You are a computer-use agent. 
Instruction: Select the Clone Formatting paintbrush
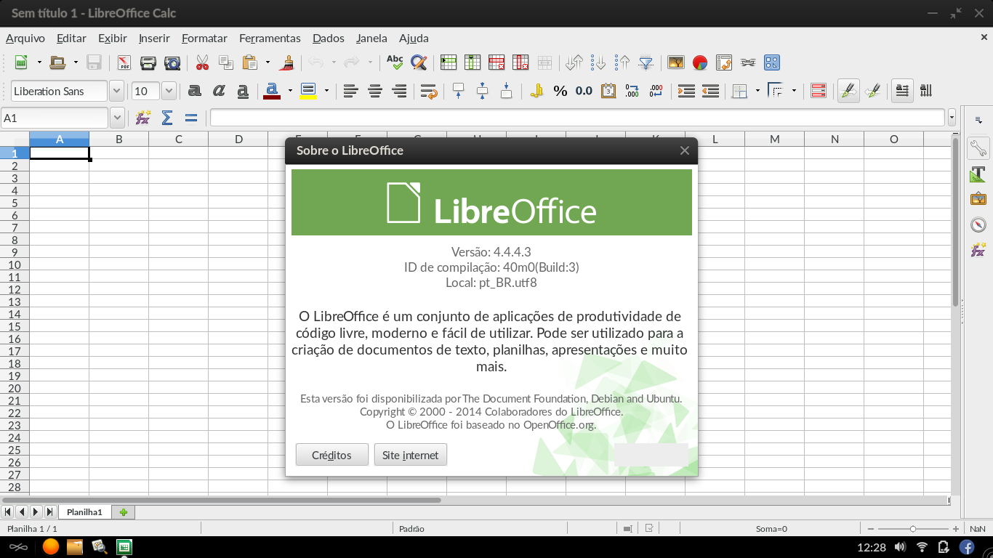[286, 62]
